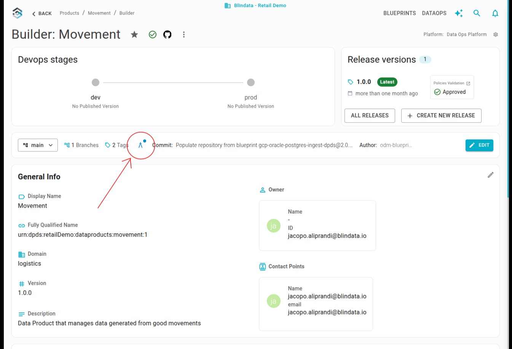Viewport: 512px width, 349px height.
Task: Click the Author odm-bluepri… text
Action: (396, 145)
